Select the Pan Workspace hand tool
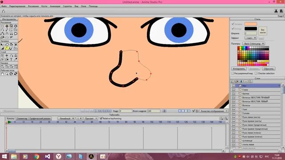The image size is (285, 160). 2,74
